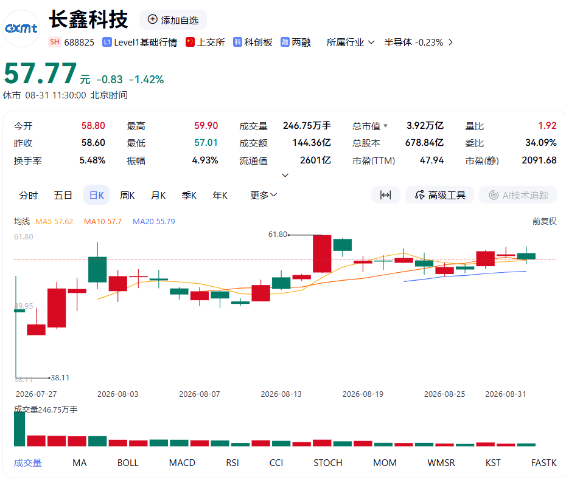Select the CCI indicator tab

coord(276,463)
